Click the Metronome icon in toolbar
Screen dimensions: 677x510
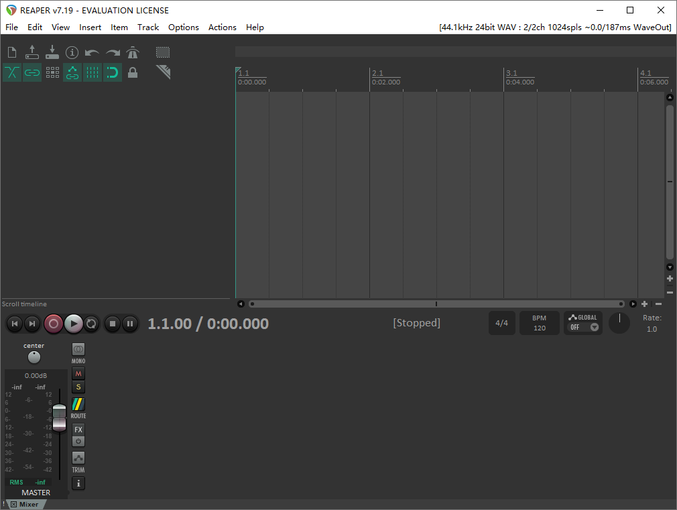click(x=133, y=52)
